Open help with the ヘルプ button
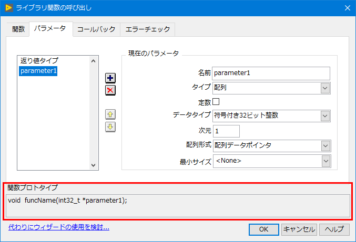 (334, 229)
